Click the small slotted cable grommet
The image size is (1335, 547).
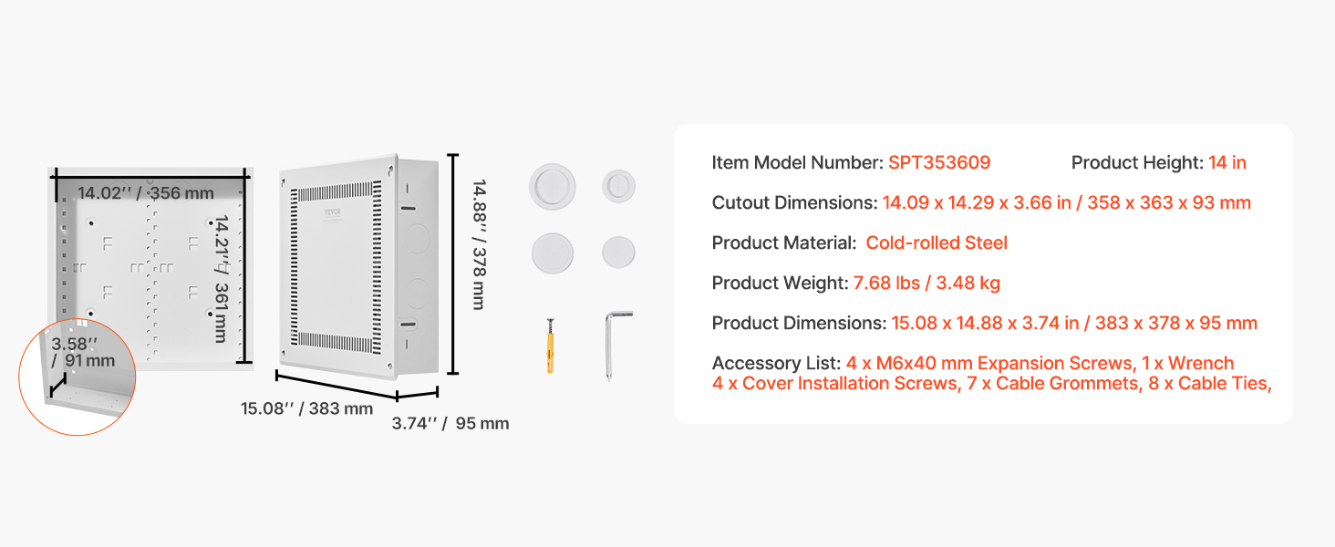pos(618,187)
